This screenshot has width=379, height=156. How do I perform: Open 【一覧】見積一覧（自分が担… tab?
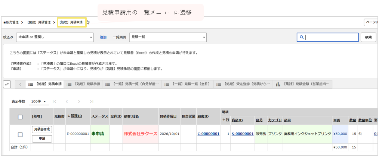point(132,84)
